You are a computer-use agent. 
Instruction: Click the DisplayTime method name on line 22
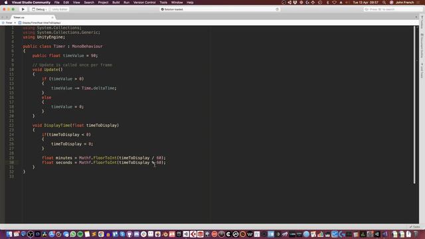point(57,125)
